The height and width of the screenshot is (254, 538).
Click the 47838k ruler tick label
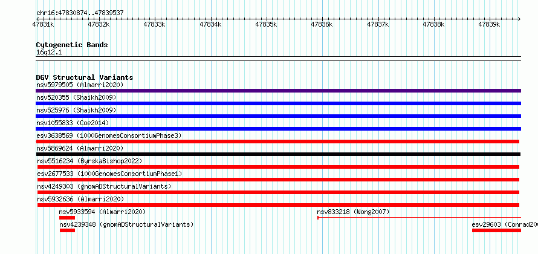433,24
